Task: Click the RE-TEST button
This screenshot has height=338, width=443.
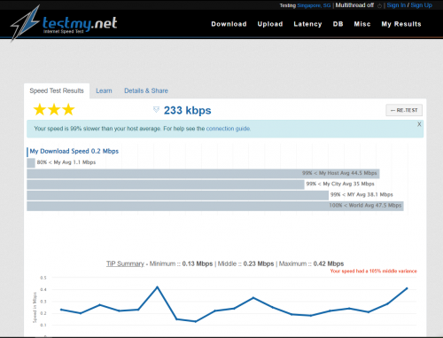Action: point(404,110)
